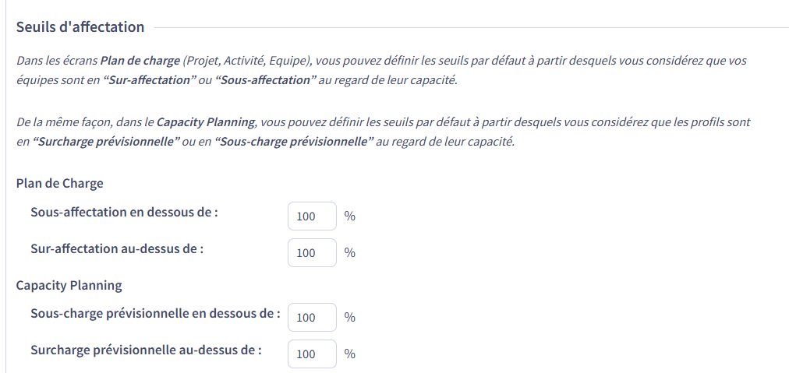This screenshot has width=789, height=373.
Task: Click the quoted bold “Sur-affectation” in description
Action: point(150,80)
